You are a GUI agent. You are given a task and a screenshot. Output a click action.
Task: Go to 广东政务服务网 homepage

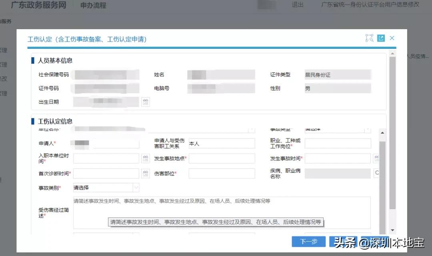(38, 6)
